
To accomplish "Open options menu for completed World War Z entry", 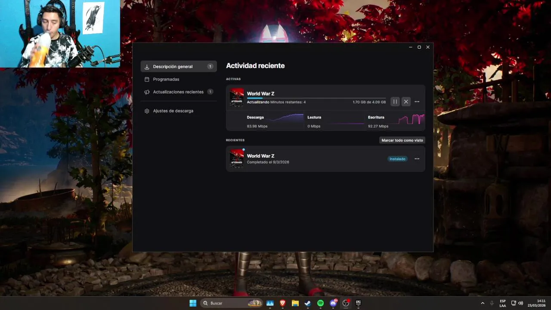I will tap(417, 159).
